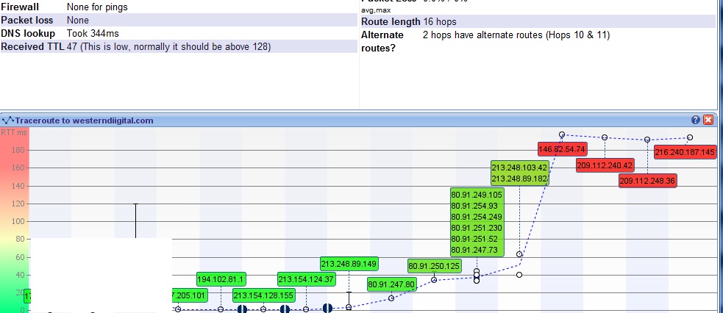The width and height of the screenshot is (723, 313).
Task: Click the help icon in Traceroute panel
Action: 696,120
